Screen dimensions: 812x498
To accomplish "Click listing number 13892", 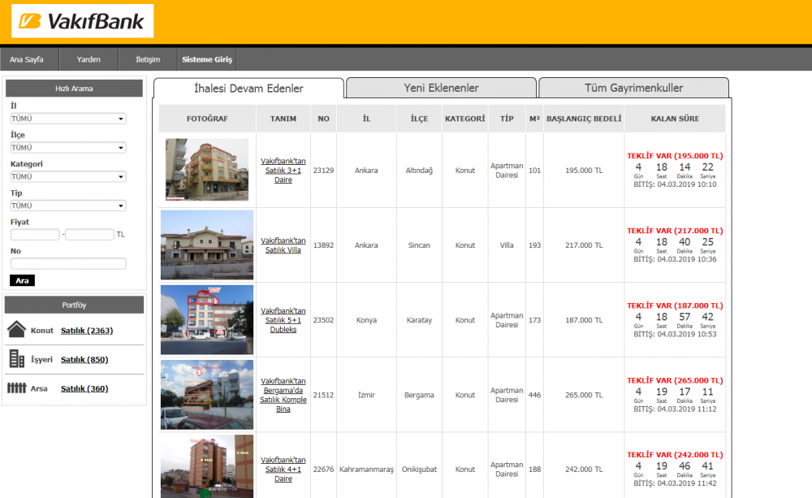I will (324, 245).
